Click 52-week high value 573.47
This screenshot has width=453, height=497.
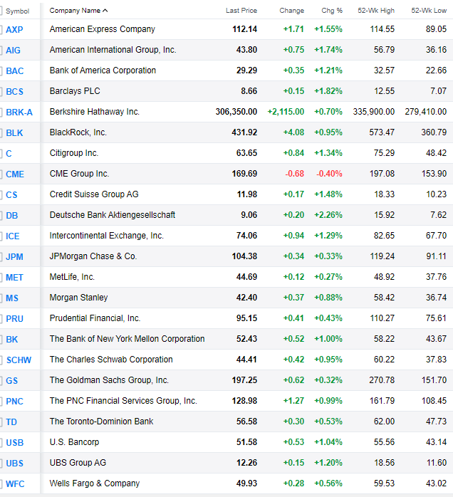382,132
